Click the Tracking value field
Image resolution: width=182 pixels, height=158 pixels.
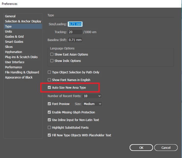(75, 32)
